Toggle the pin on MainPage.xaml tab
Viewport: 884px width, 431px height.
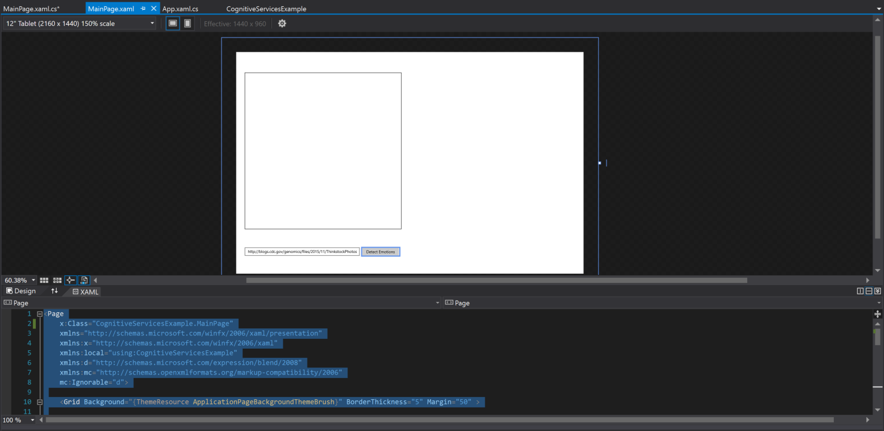(x=143, y=9)
